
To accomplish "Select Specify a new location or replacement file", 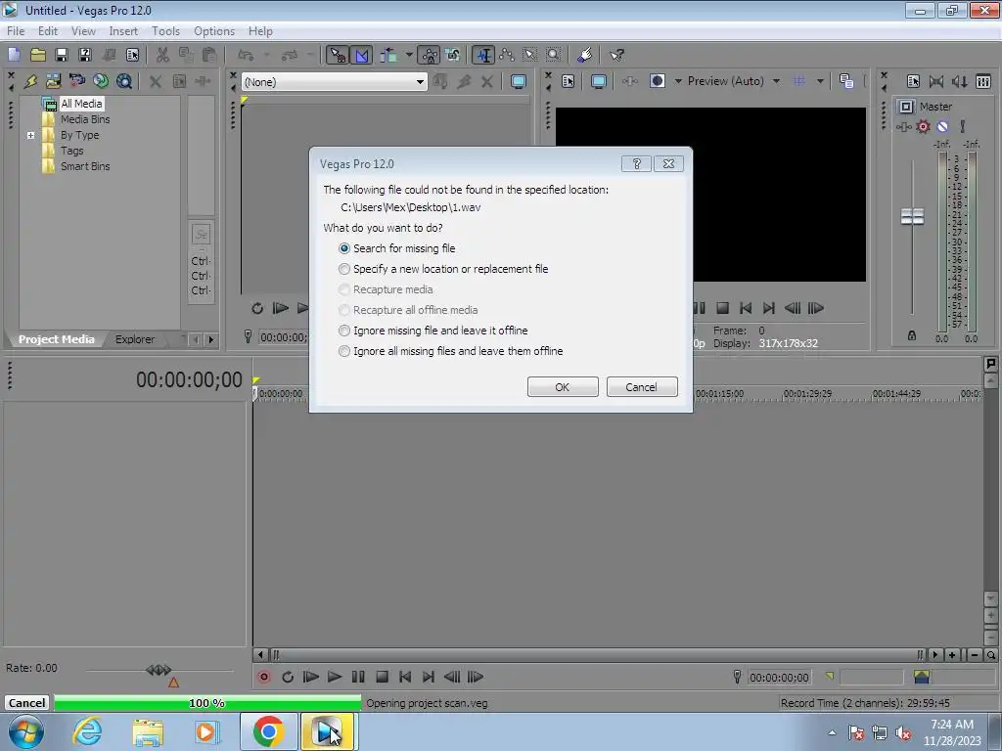I will coord(443,269).
